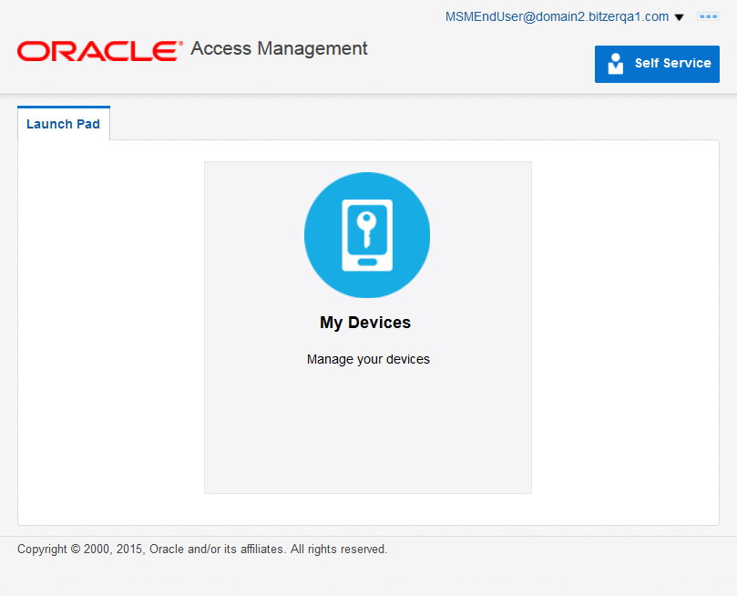Viewport: 737px width, 596px height.
Task: Click the 'Manage your devices' description
Action: pos(368,359)
